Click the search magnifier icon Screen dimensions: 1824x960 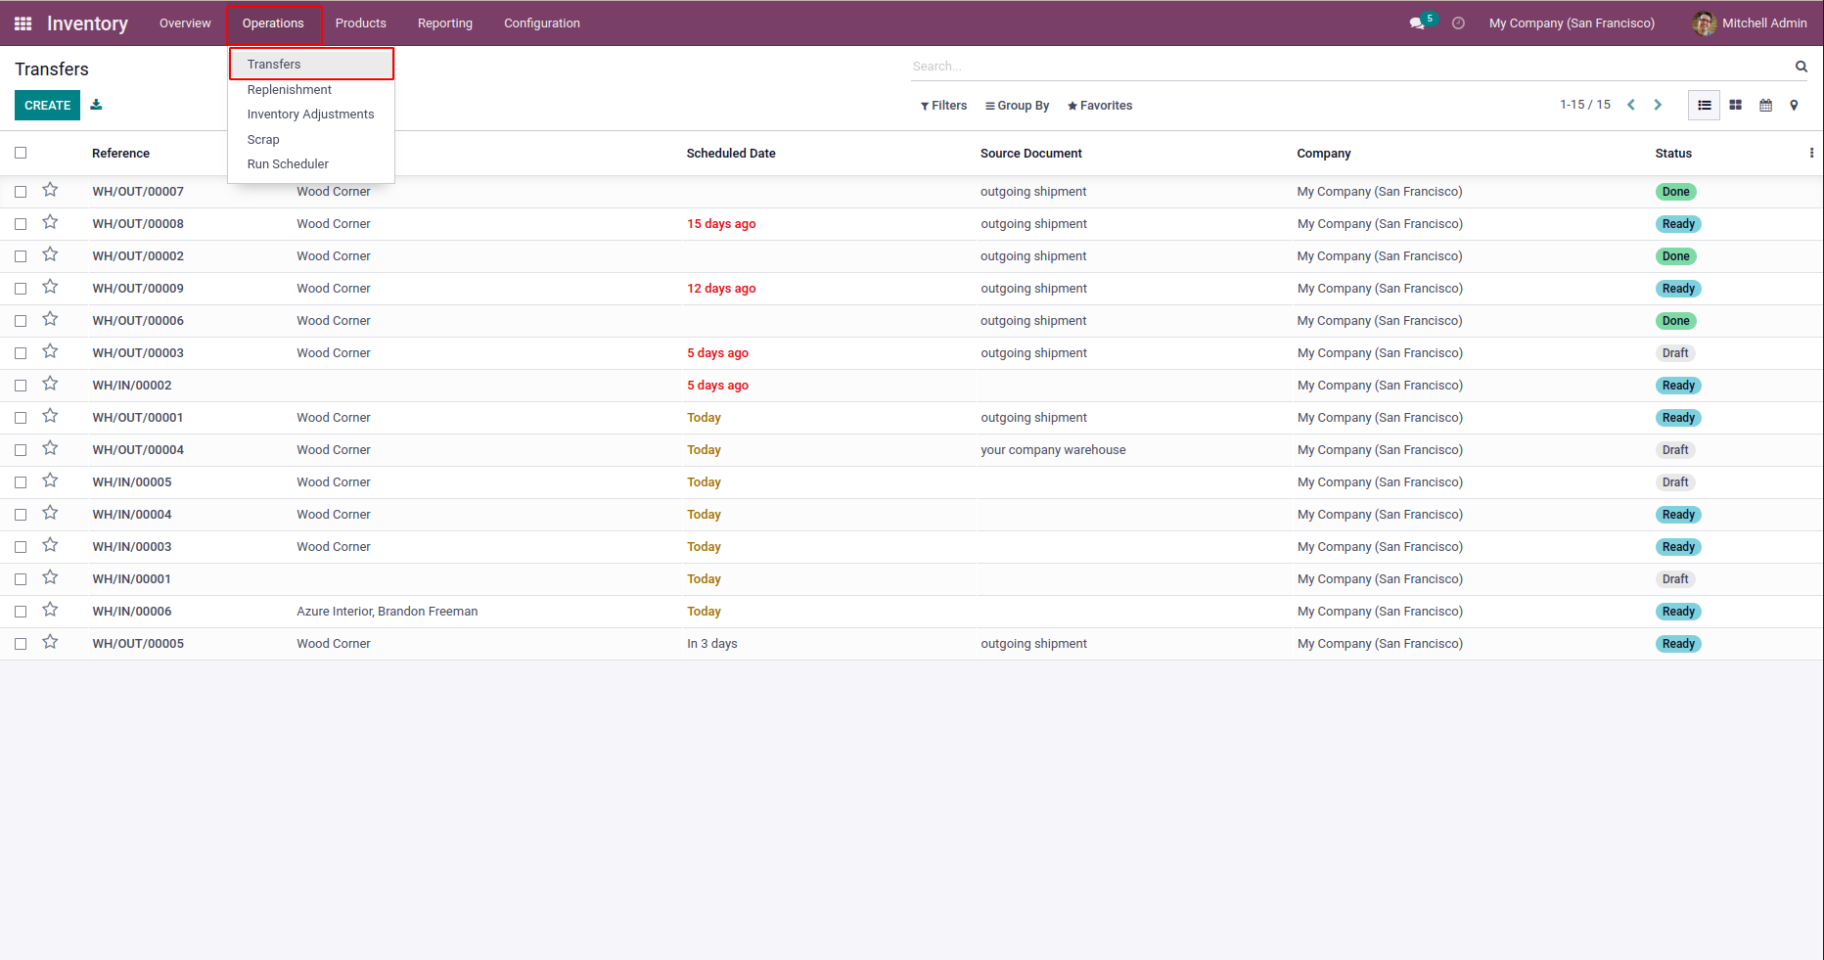coord(1801,67)
